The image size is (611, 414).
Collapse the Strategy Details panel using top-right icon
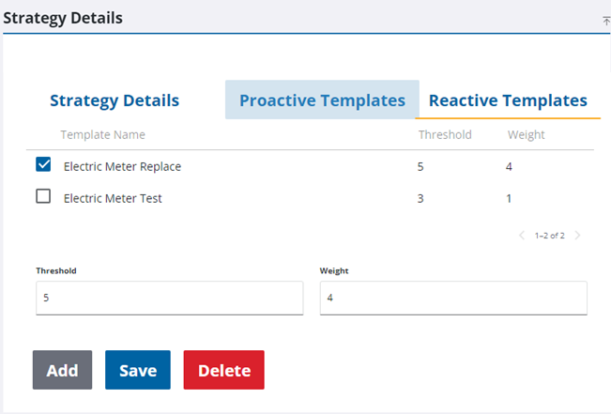pos(605,20)
